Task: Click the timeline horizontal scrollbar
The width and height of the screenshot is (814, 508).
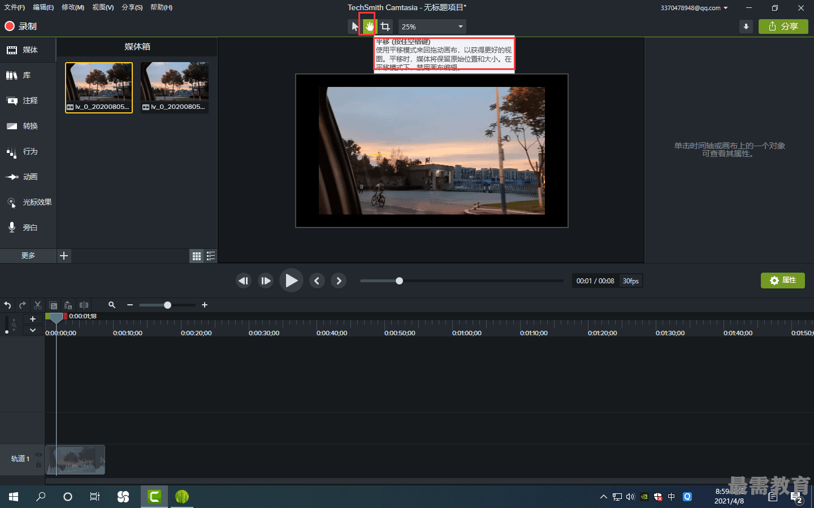Action: pyautogui.click(x=429, y=481)
